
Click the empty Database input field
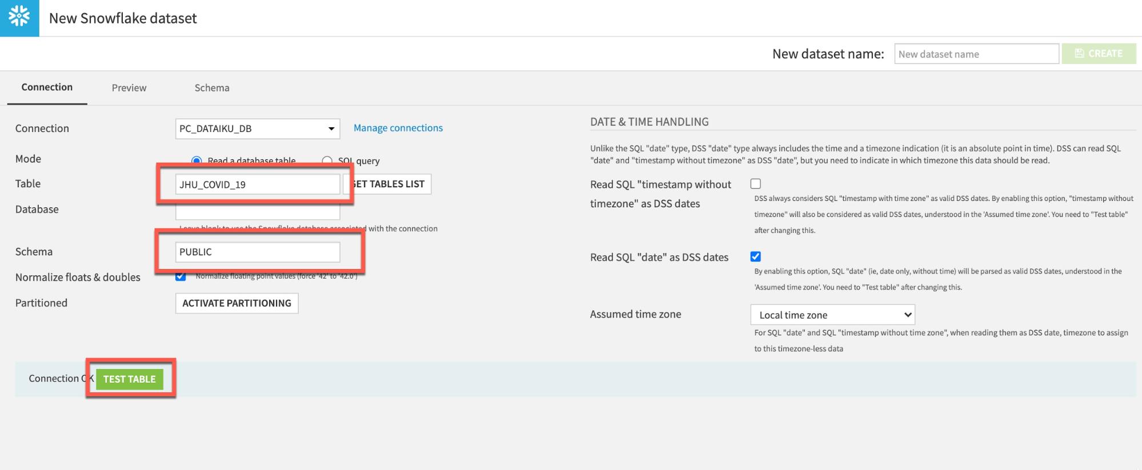click(257, 213)
